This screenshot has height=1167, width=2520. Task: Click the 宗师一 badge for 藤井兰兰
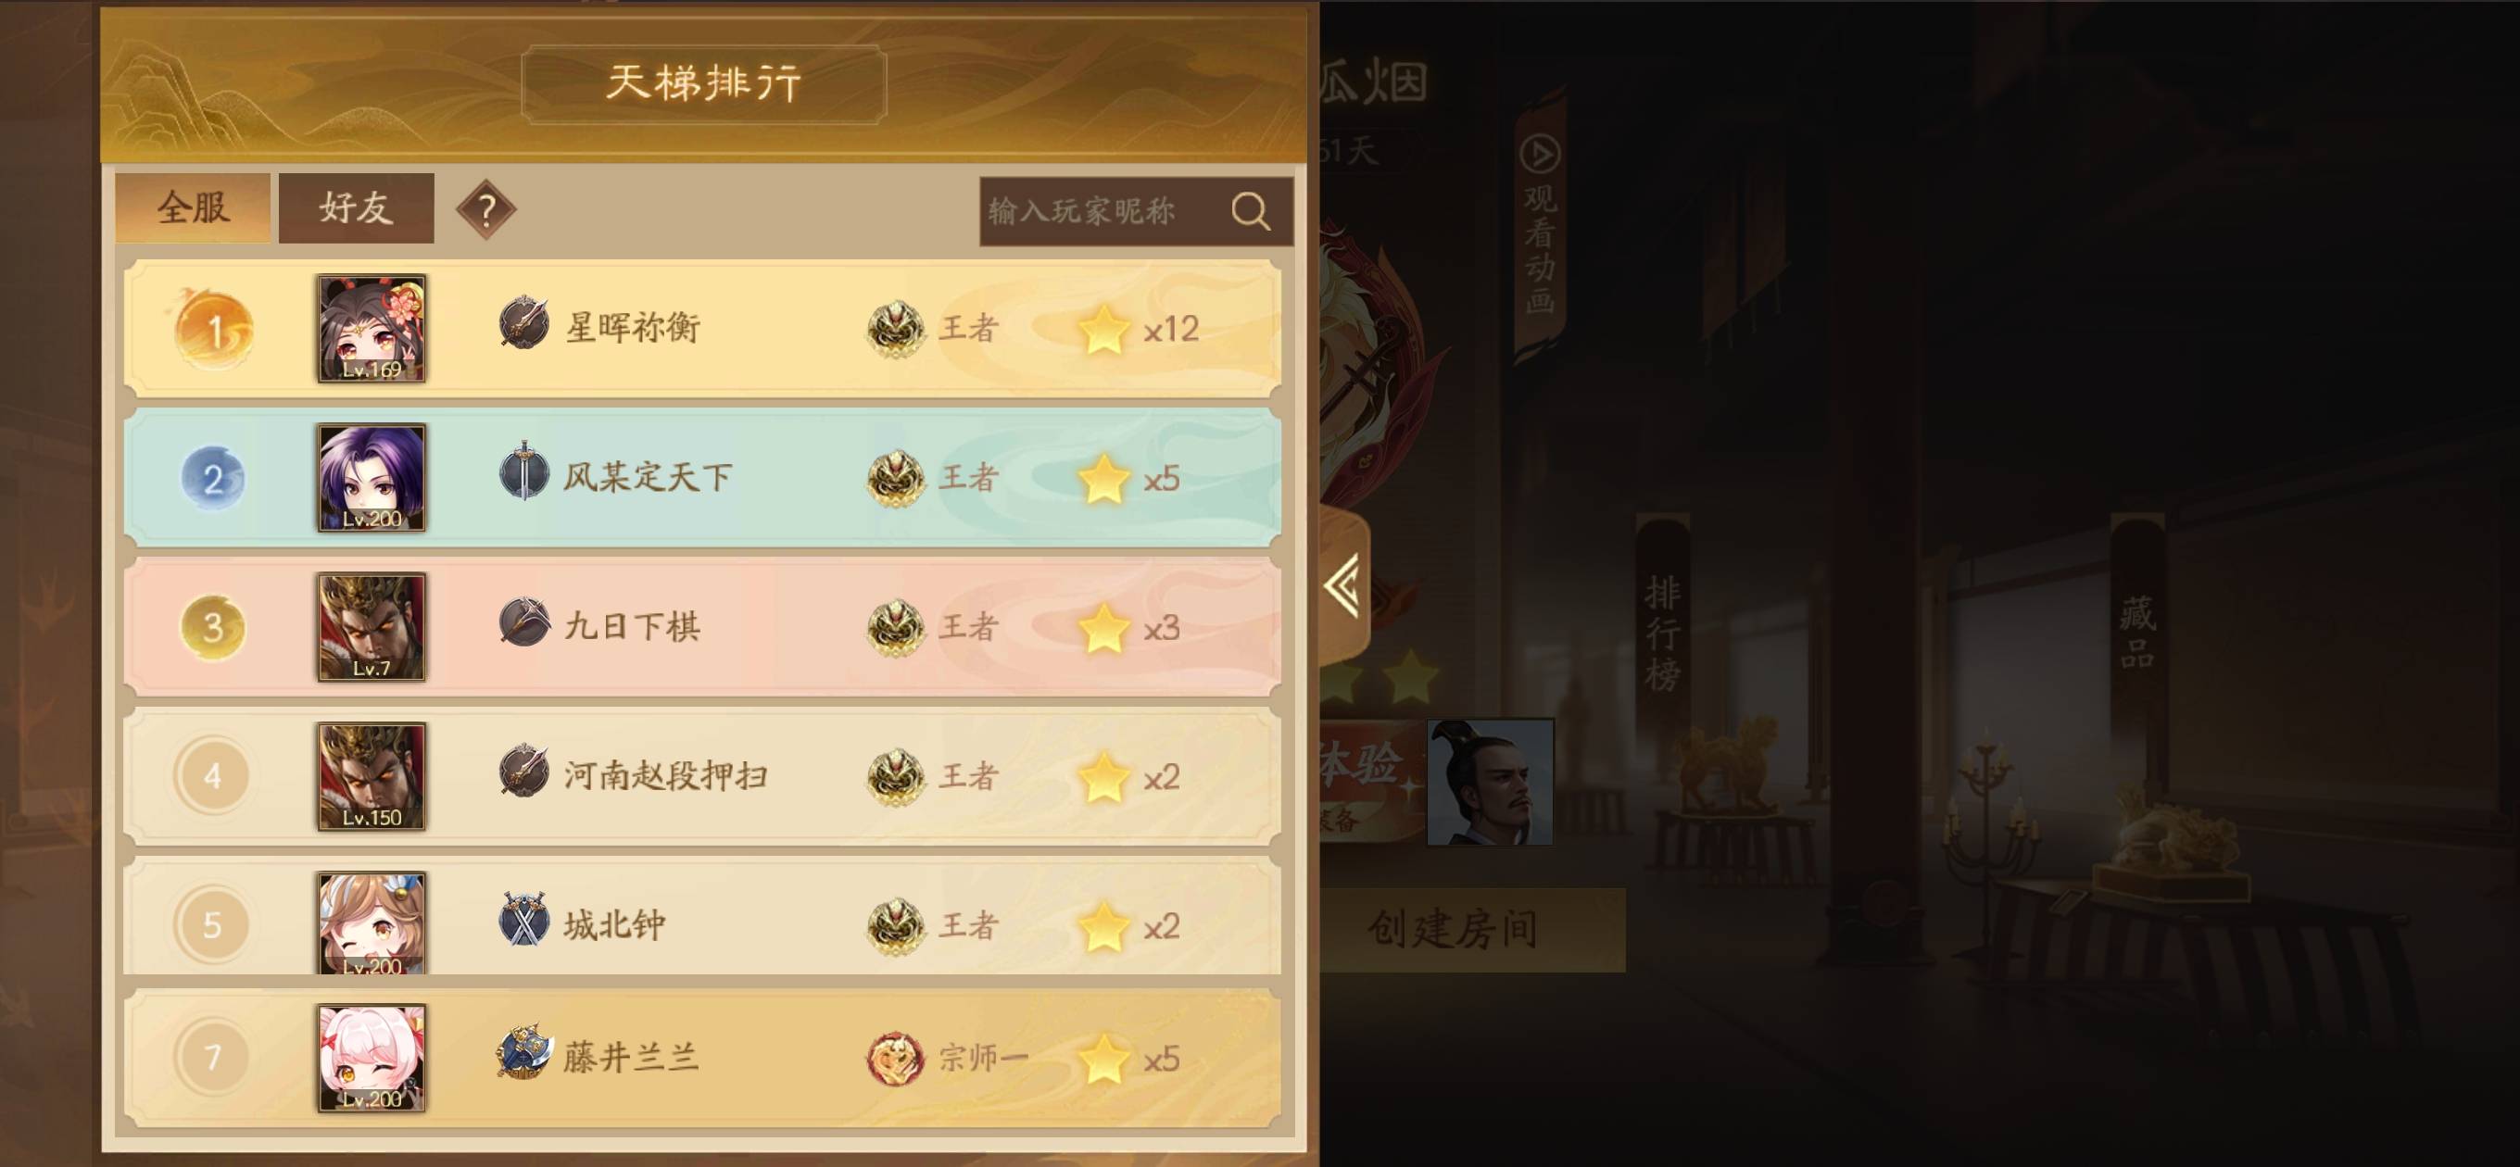point(895,1059)
